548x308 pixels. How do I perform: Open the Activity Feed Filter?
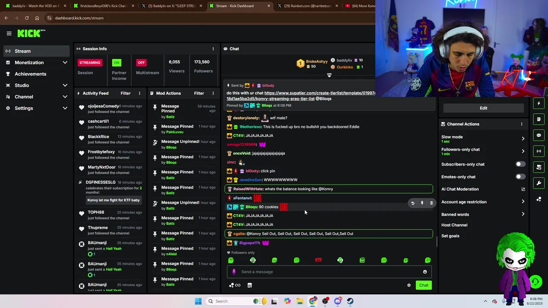(x=125, y=93)
